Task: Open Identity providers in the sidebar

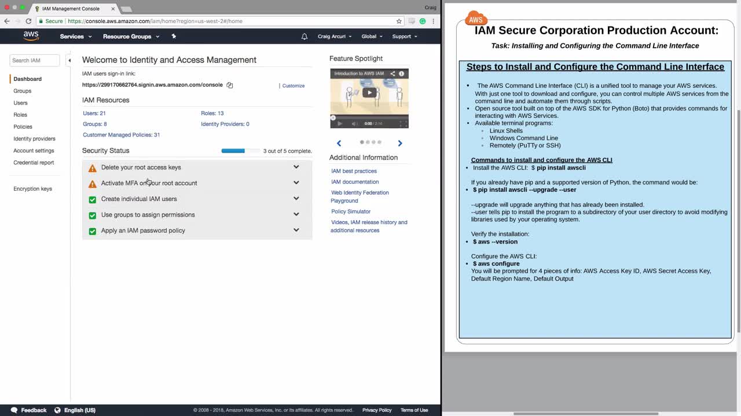Action: 35,139
